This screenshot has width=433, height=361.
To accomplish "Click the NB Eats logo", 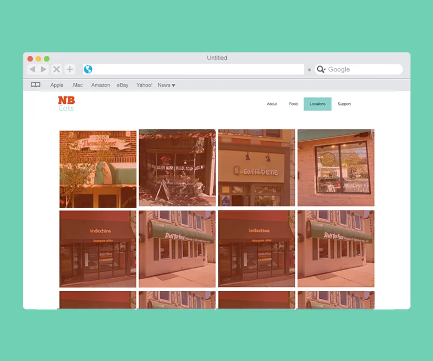I will (66, 104).
